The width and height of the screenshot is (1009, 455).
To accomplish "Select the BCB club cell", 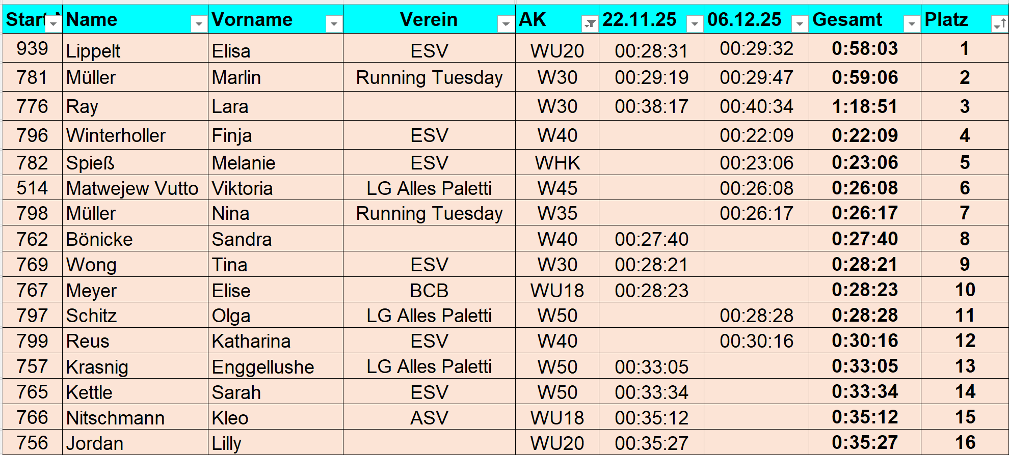I will click(429, 291).
